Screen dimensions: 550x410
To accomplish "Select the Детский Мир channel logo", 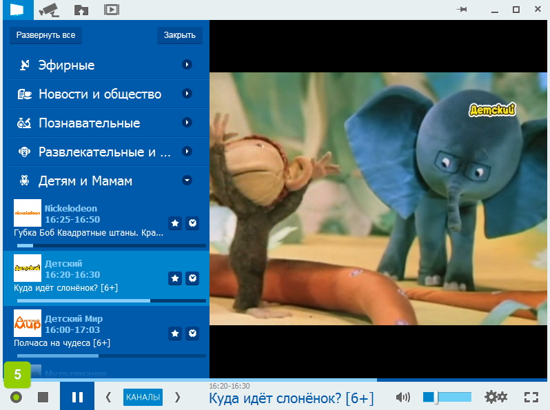I will point(28,323).
